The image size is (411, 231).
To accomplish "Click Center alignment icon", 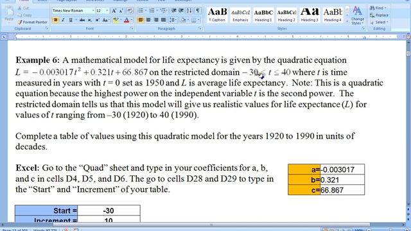I will coord(148,20).
